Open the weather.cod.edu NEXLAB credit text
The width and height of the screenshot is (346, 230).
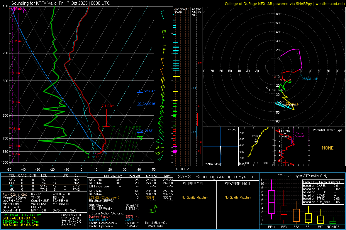pos(284,4)
